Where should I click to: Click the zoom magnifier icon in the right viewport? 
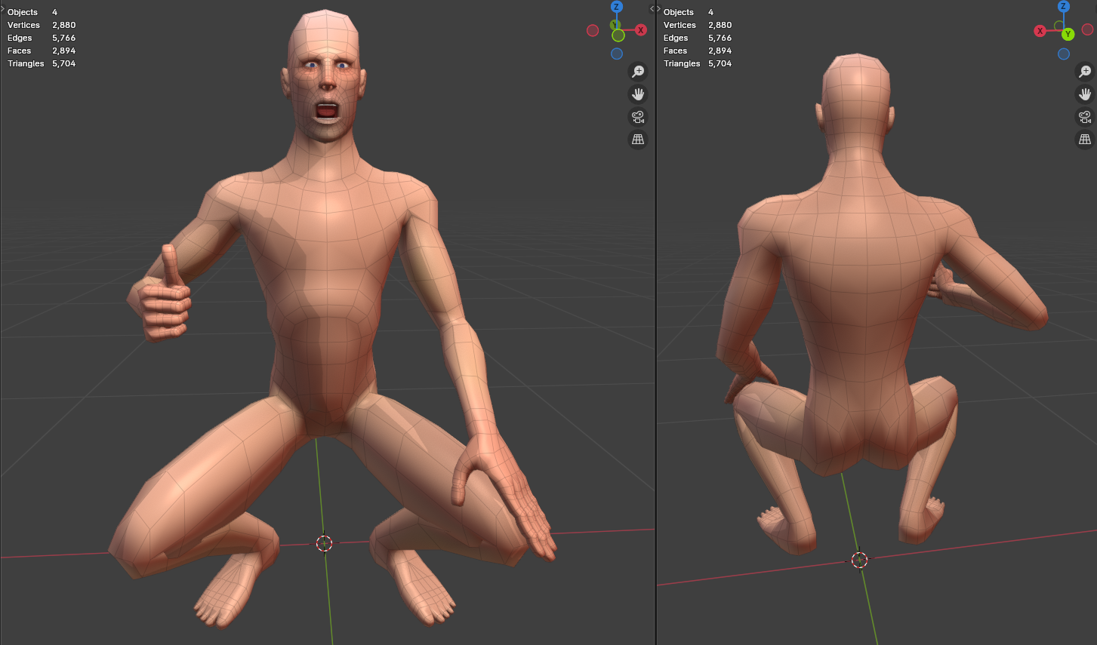click(1085, 72)
